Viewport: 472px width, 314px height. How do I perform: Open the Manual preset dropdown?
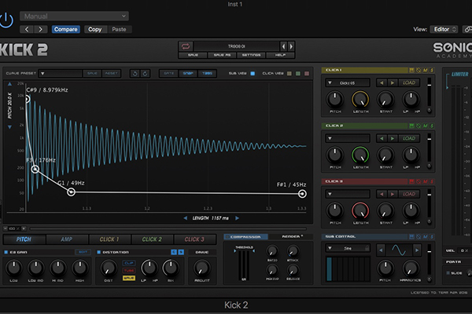click(75, 16)
